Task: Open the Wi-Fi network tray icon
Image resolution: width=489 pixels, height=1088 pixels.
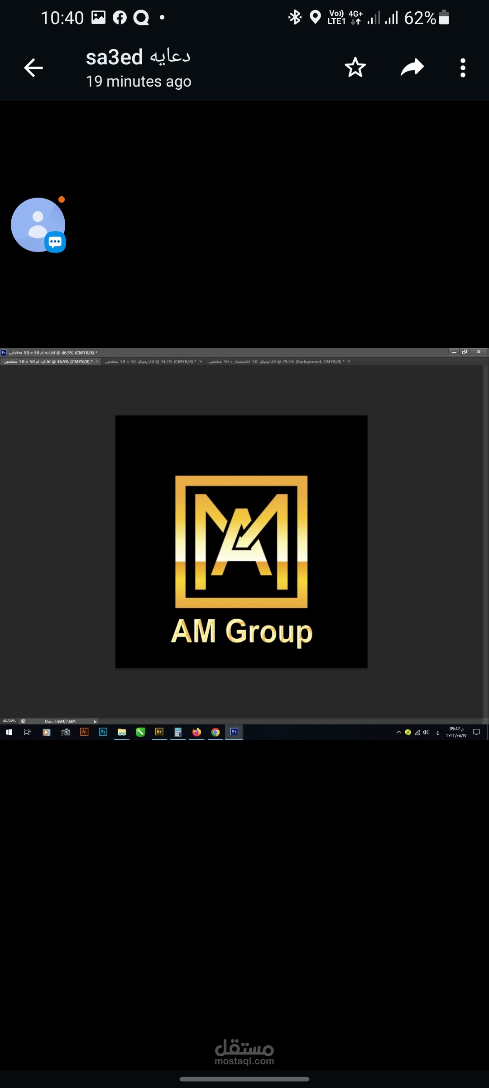Action: click(417, 732)
